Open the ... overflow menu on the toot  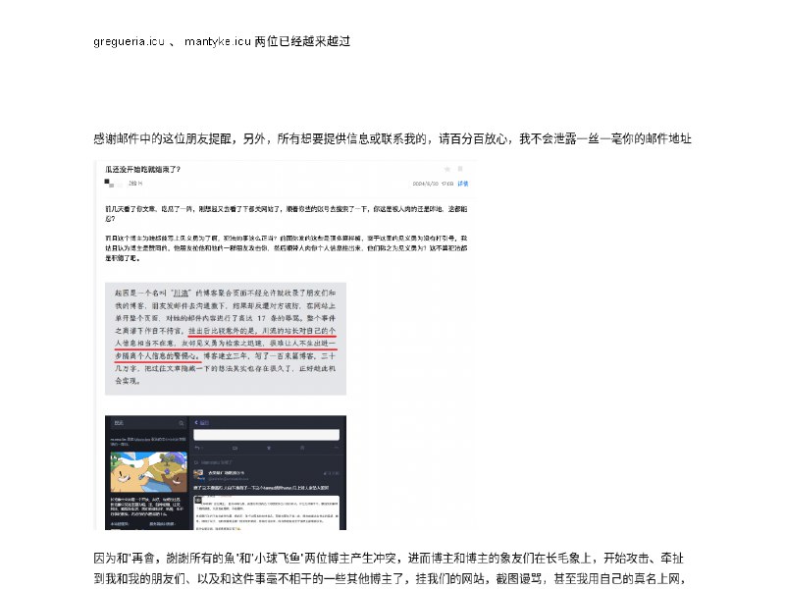[336, 447]
